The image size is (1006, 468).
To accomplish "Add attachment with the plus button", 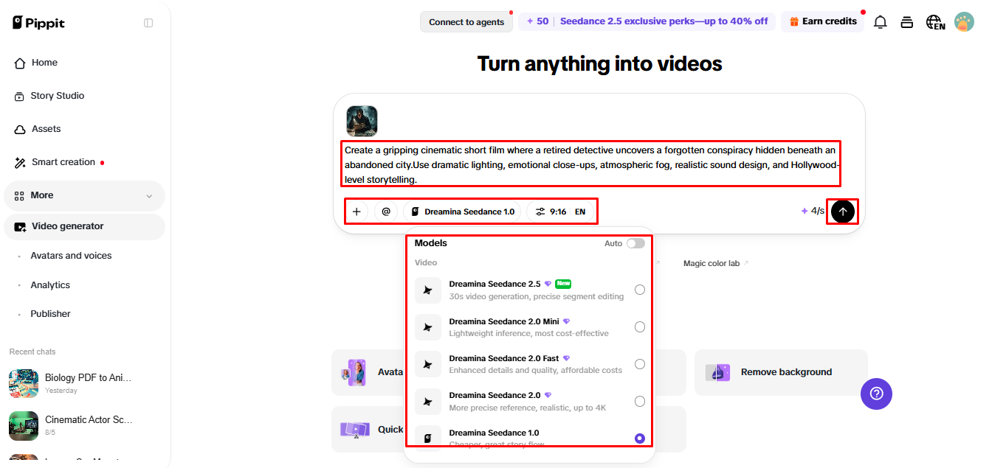I will 356,212.
